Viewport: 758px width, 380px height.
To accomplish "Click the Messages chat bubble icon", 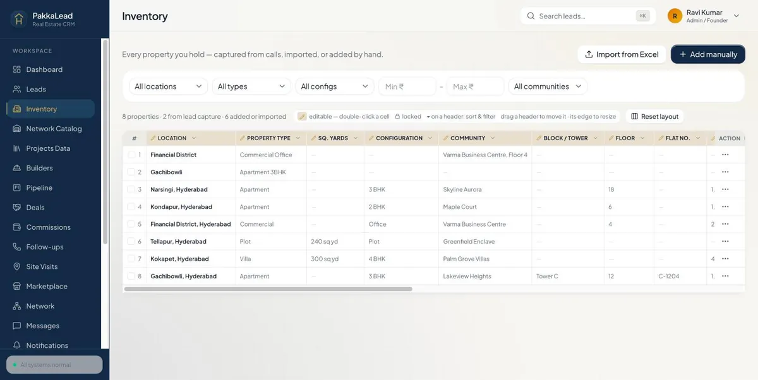I will point(17,326).
